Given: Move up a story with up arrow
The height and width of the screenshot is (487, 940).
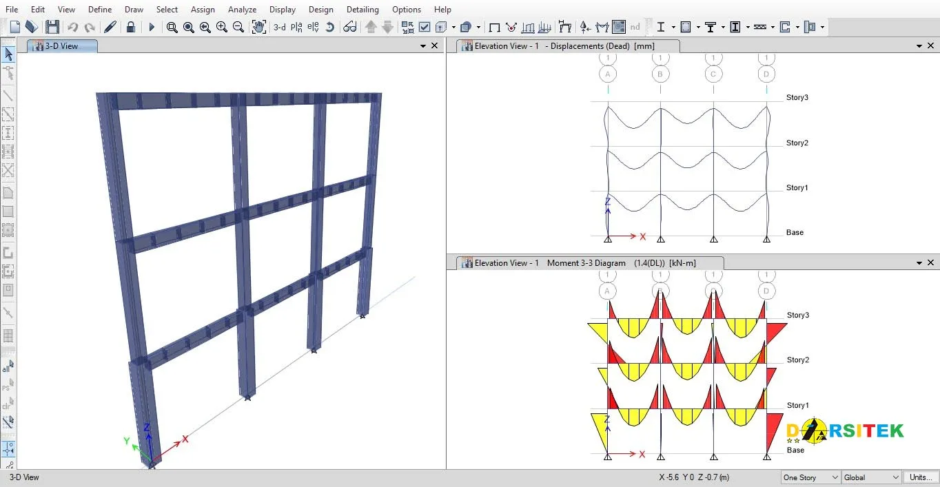Looking at the screenshot, I should [371, 27].
